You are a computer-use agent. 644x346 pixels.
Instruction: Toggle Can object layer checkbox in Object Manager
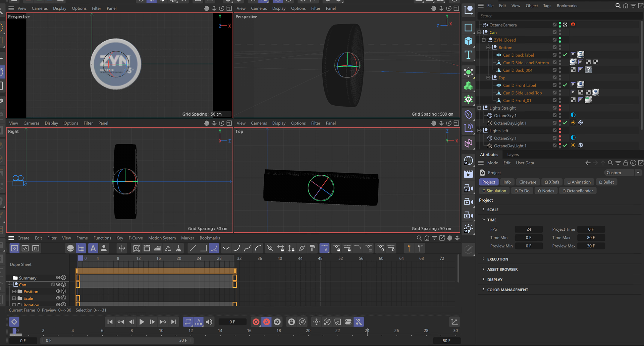tap(554, 32)
